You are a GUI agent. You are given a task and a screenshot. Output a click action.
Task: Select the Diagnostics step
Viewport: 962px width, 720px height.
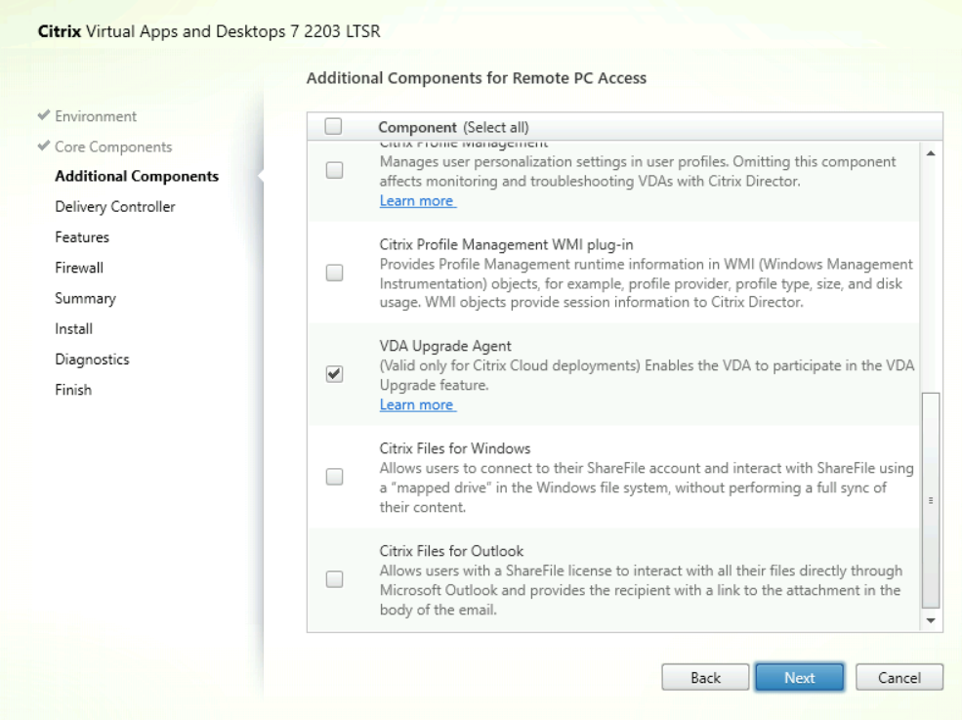[92, 360]
